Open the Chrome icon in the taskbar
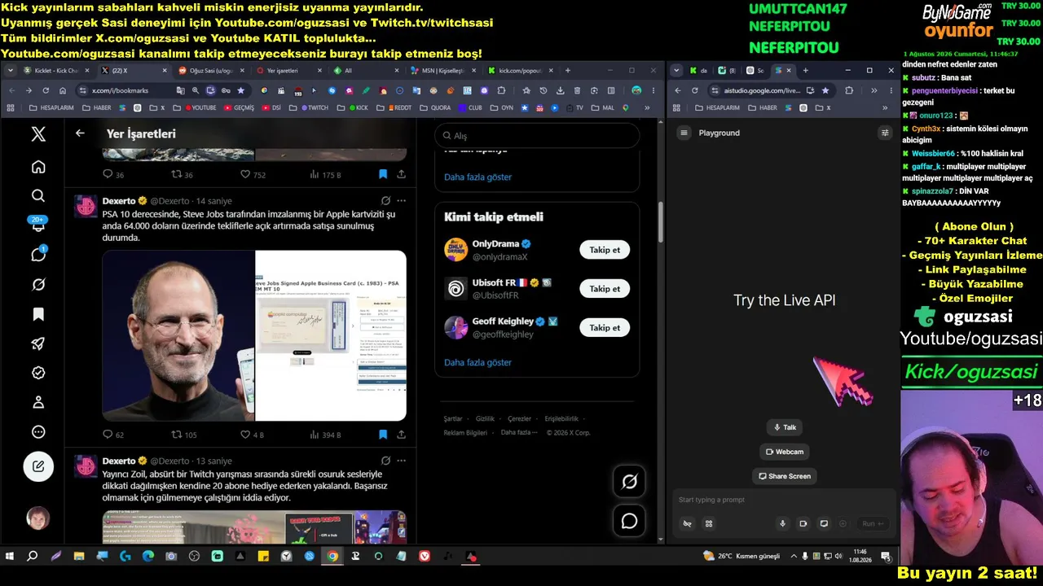1043x586 pixels. click(332, 556)
